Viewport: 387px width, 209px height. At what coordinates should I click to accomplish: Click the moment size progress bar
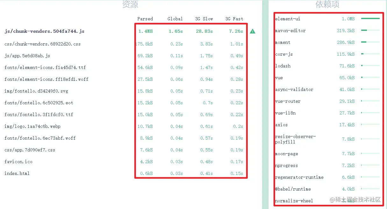(x=370, y=42)
